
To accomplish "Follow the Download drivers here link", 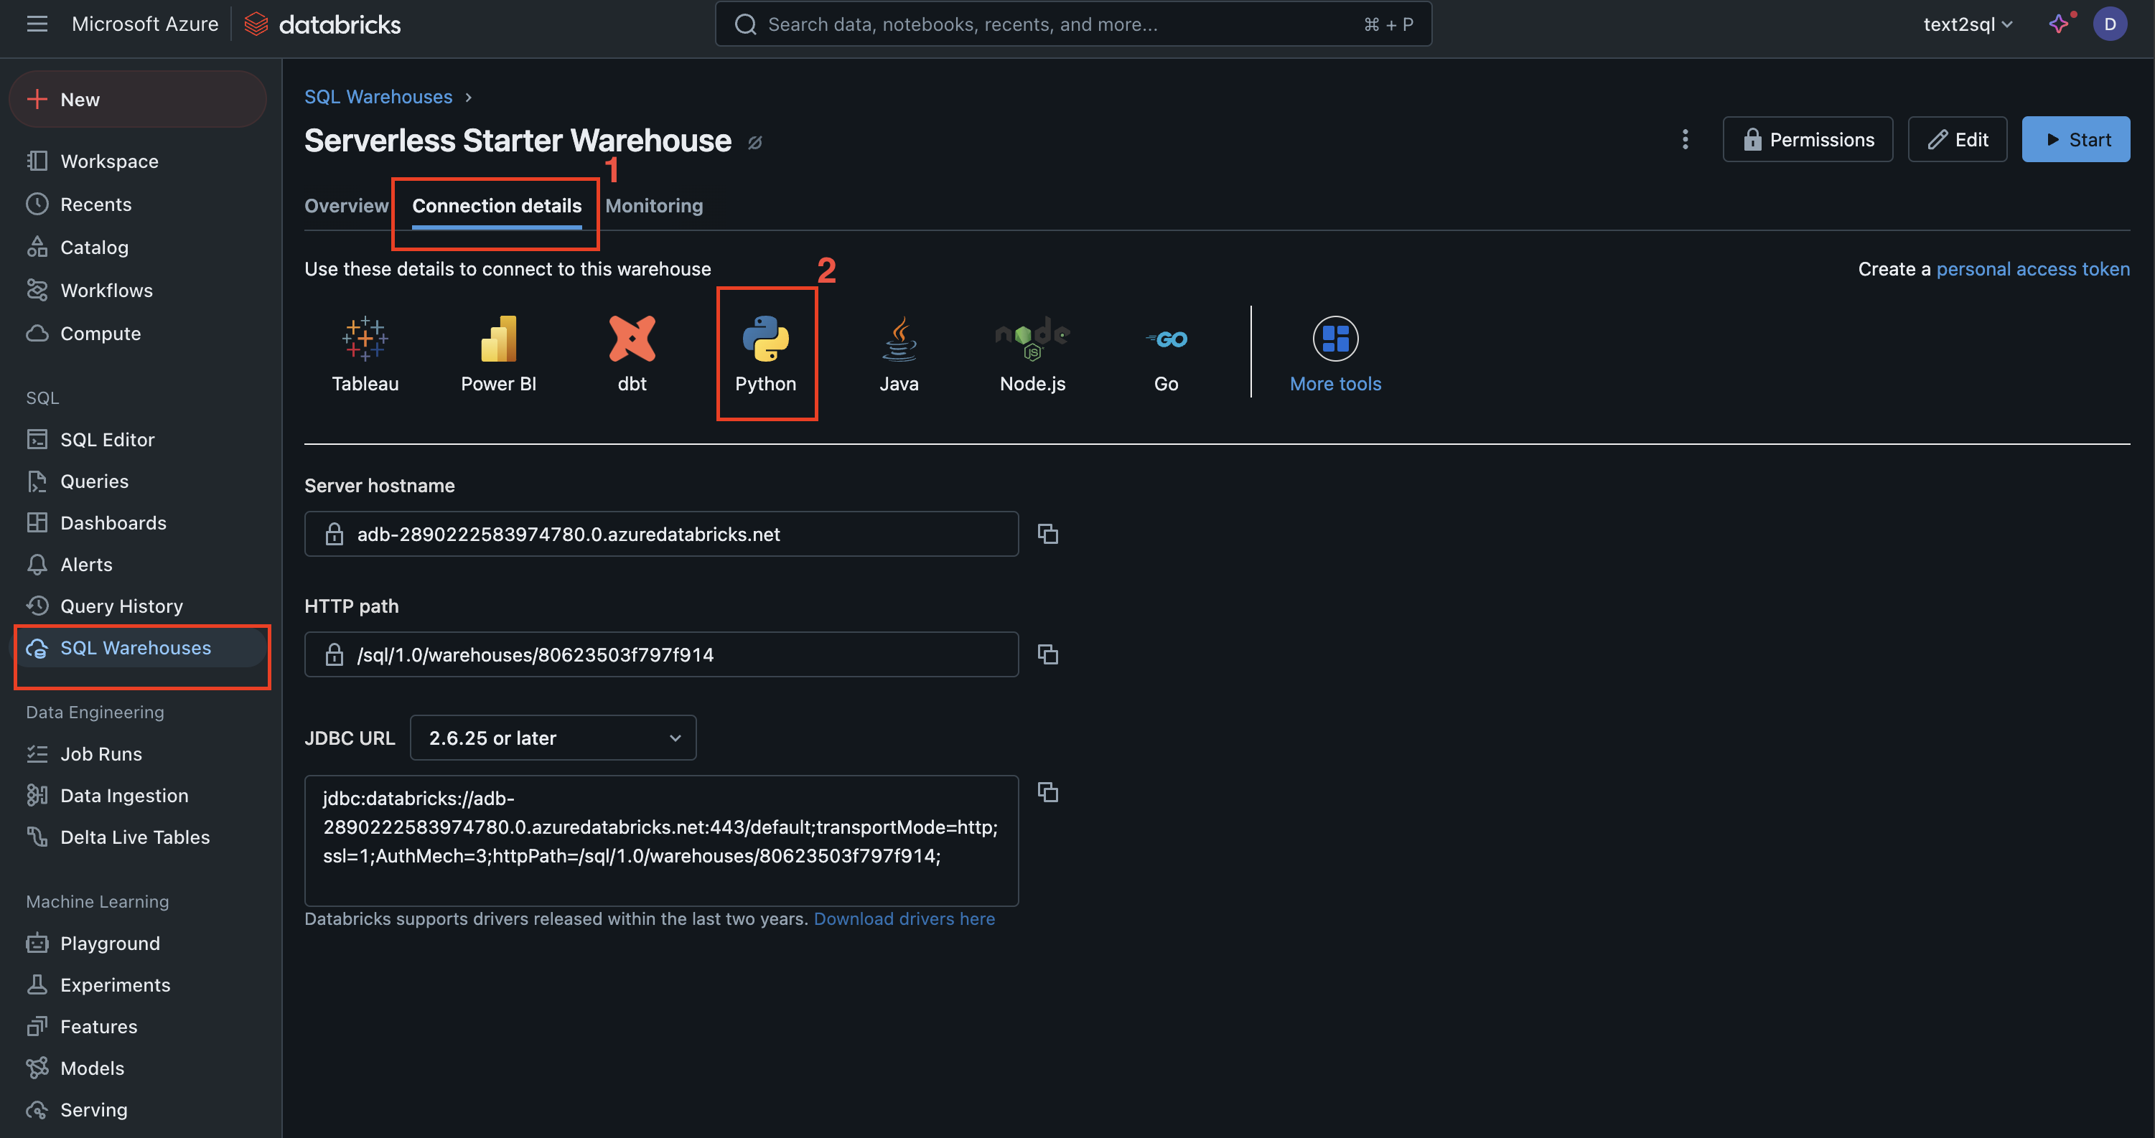I will pyautogui.click(x=904, y=918).
